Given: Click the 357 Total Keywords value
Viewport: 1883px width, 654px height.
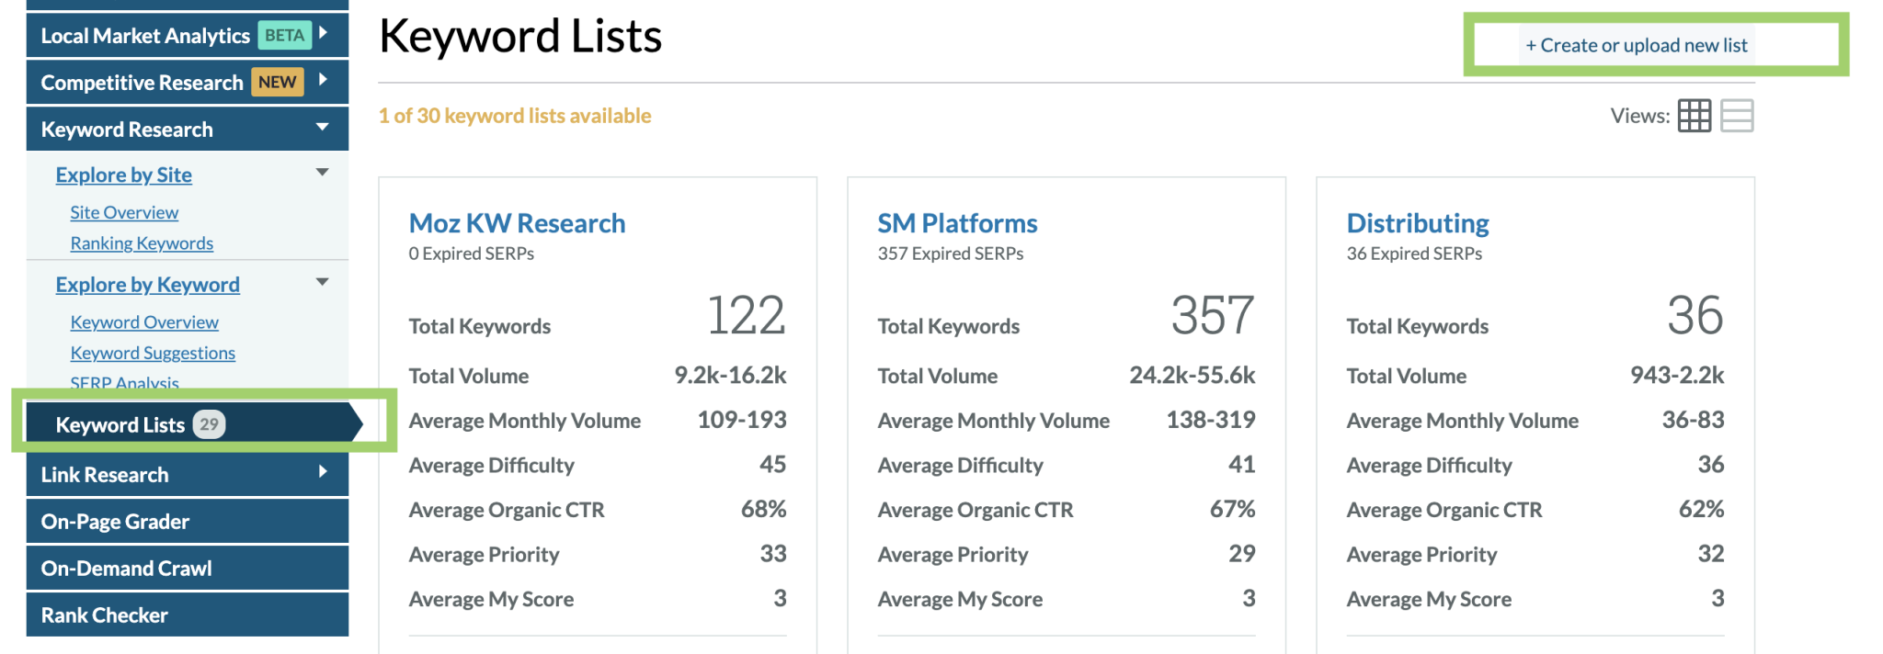Looking at the screenshot, I should (1213, 315).
